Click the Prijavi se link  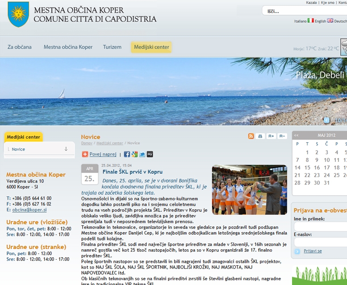[313, 251]
